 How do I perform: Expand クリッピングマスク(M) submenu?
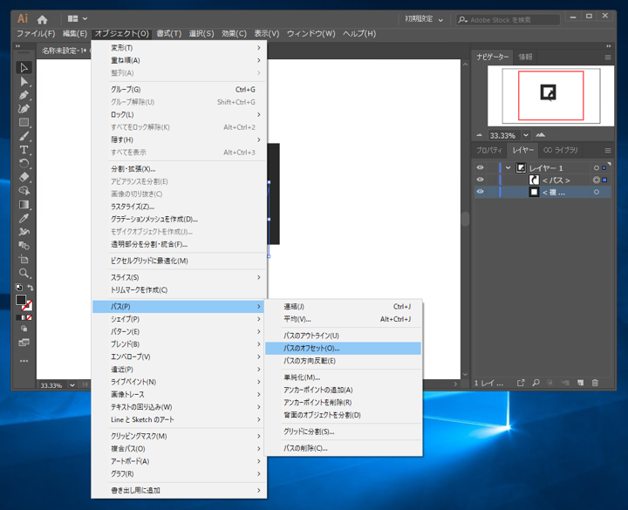[179, 436]
